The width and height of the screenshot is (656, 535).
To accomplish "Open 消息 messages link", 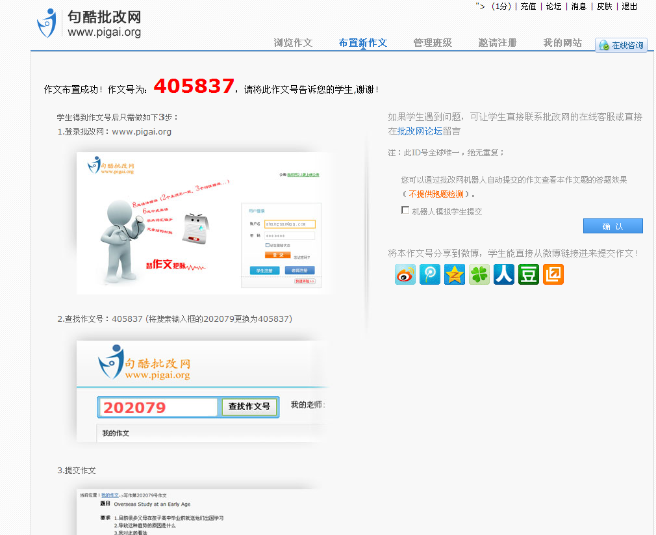I will coord(579,7).
